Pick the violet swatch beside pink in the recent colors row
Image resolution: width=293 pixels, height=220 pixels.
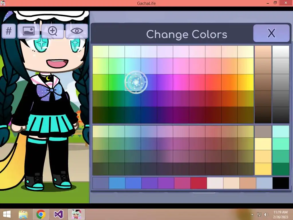(x=166, y=183)
